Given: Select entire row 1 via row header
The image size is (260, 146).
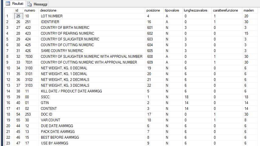Looking at the screenshot, I should (7, 16).
